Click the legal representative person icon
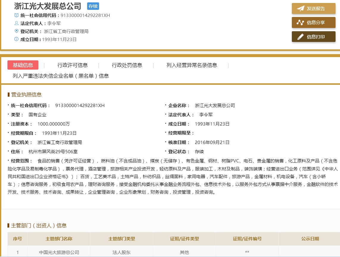The width and height of the screenshot is (340, 257). pyautogui.click(x=16, y=23)
